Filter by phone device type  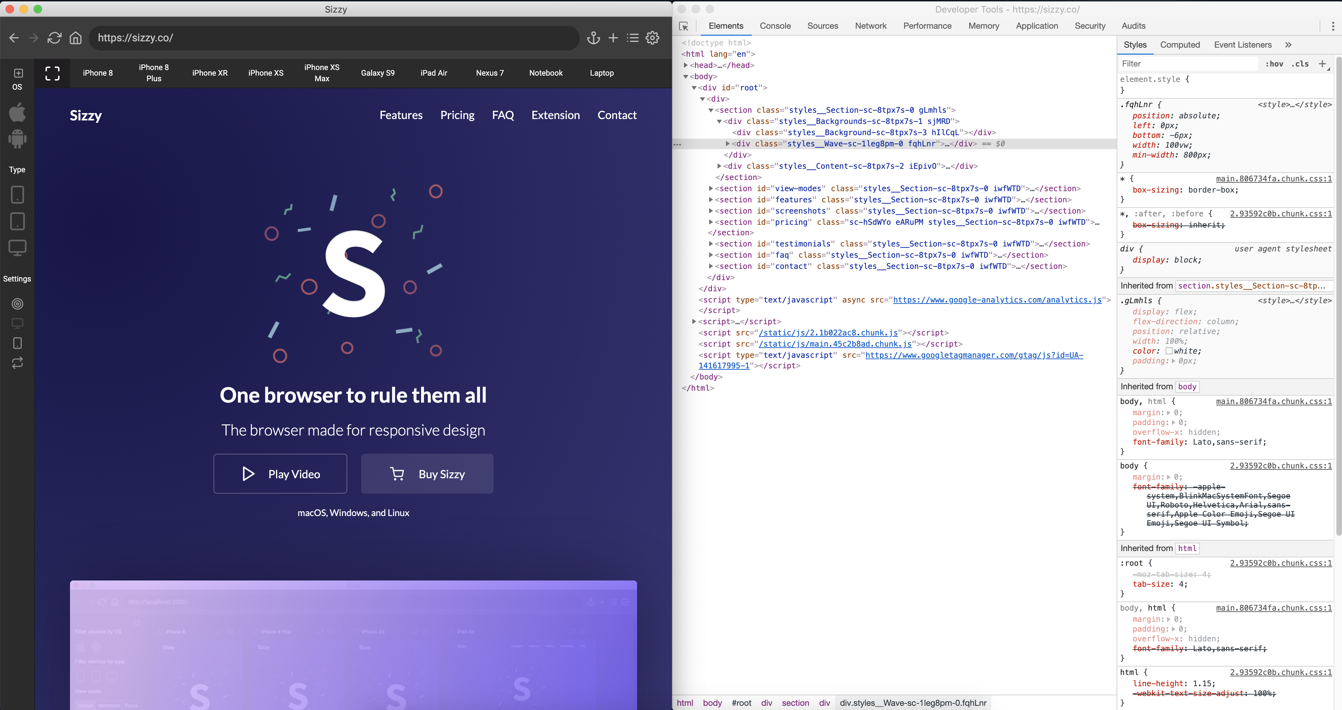pyautogui.click(x=17, y=194)
